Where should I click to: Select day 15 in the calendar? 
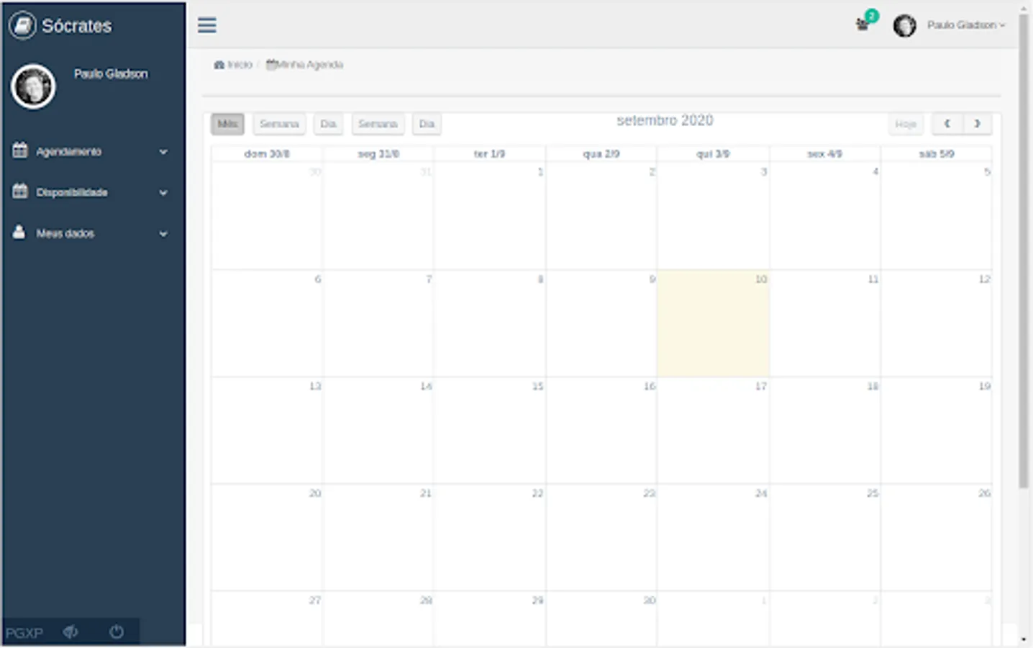pyautogui.click(x=490, y=431)
